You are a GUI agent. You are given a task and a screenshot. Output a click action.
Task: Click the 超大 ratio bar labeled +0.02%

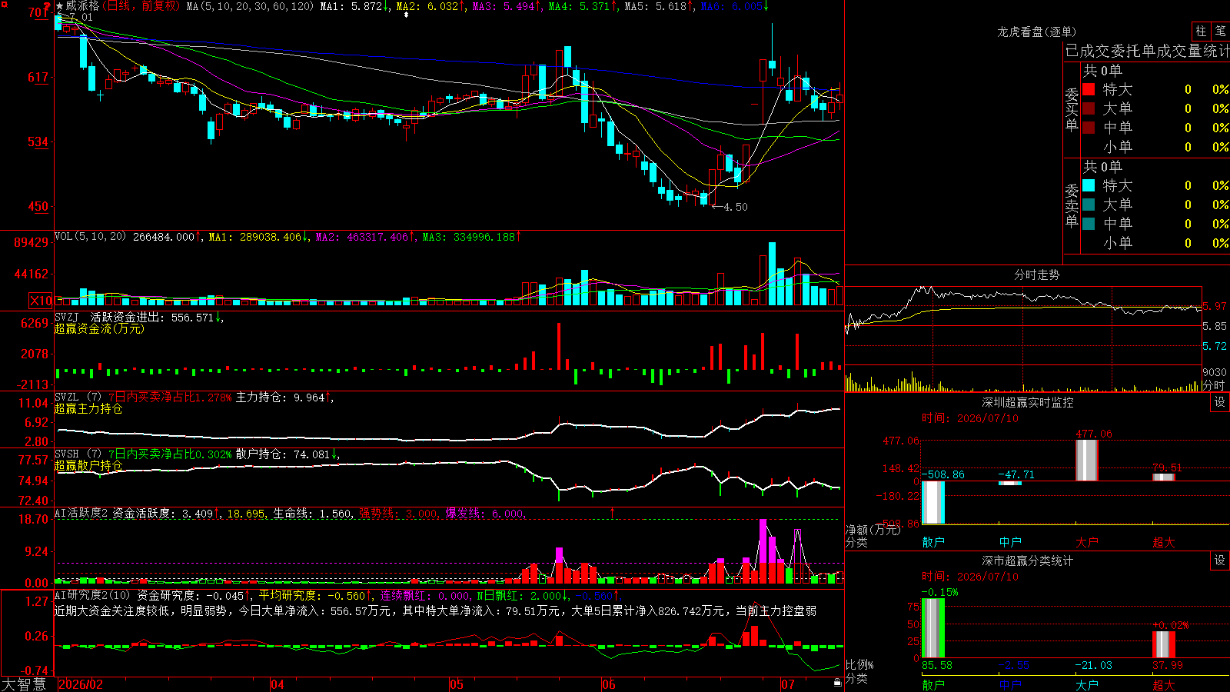1164,645
